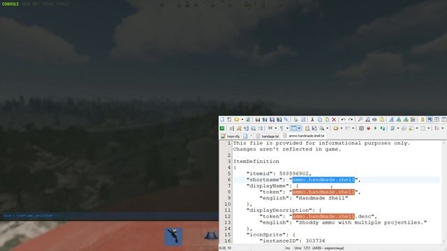The height and width of the screenshot is (251, 447).
Task: Copy selection with the two-pages icon
Action: click(x=320, y=119)
